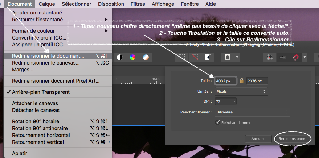319x158 pixels.
Task: Toggle the checked Arrière-plan Transparent item
Action: [58, 92]
